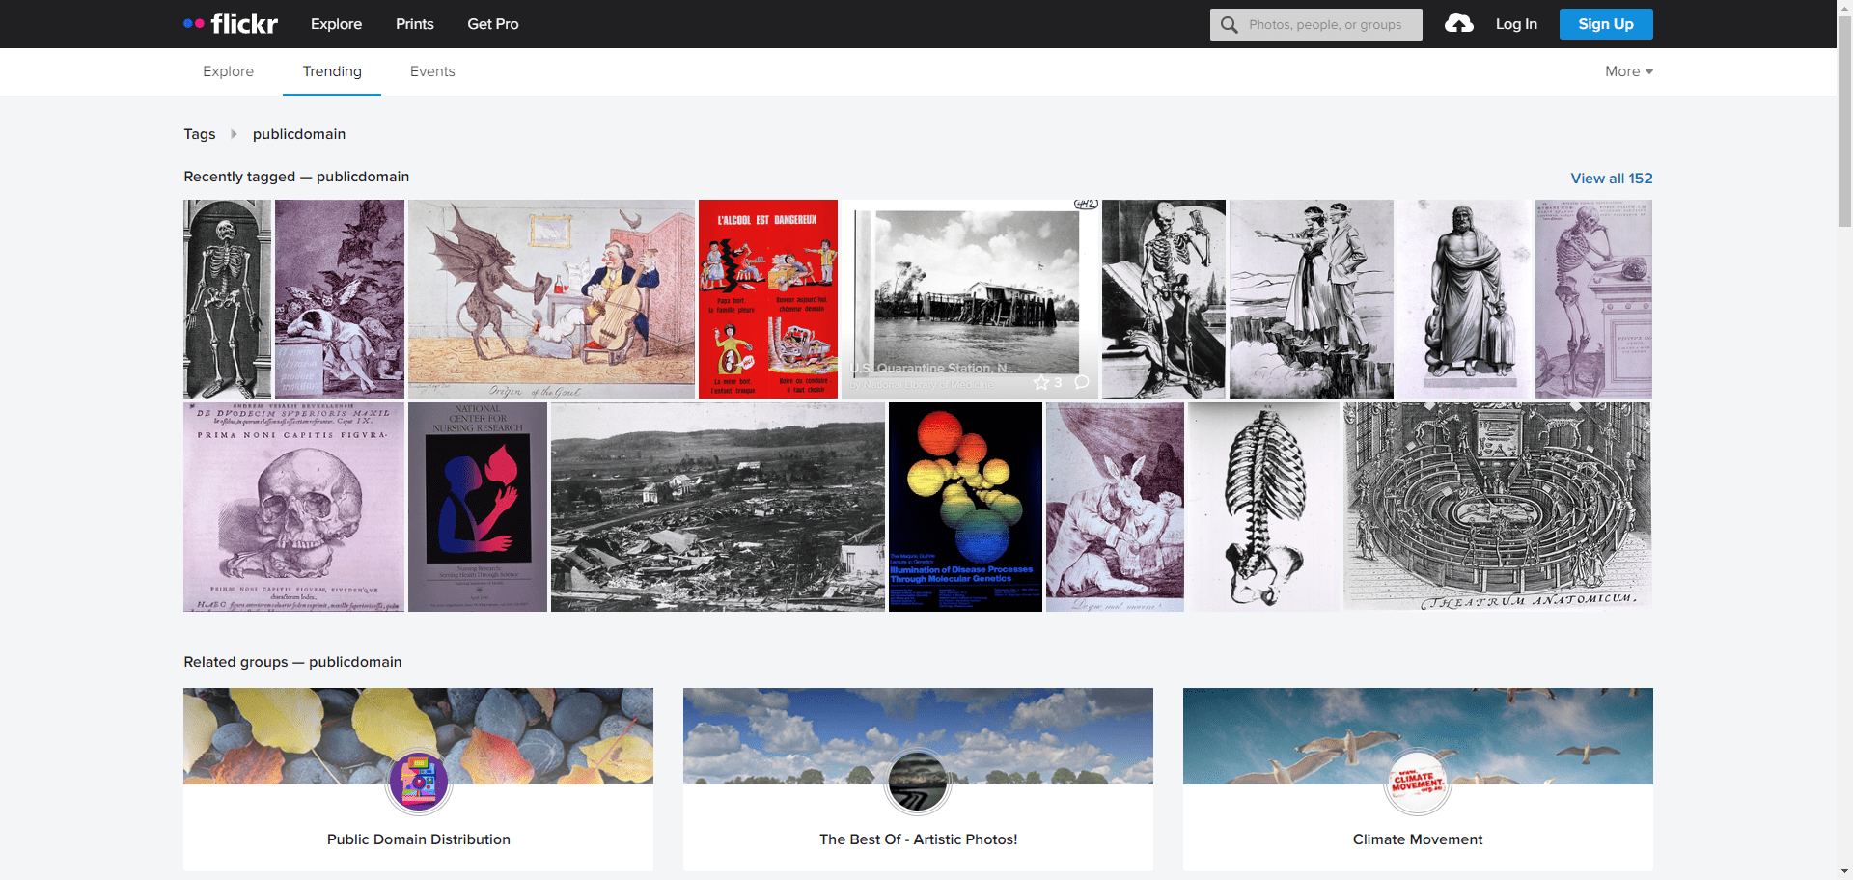Open Best Of Artistic Photos group avatar

[x=918, y=783]
